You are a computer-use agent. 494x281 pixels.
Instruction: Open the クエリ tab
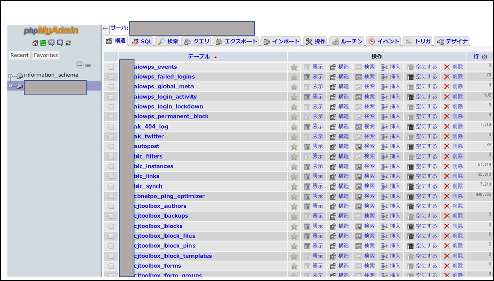(197, 42)
